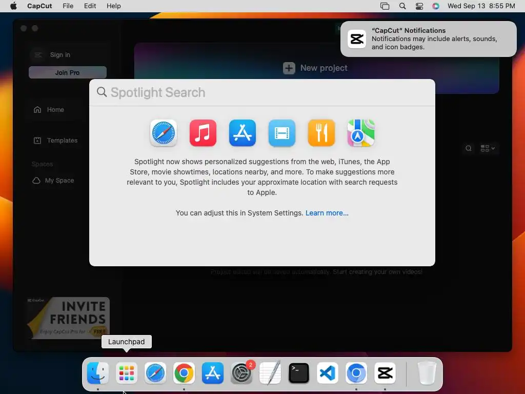The height and width of the screenshot is (394, 525).
Task: Open TextEdit from the Dock
Action: point(270,373)
